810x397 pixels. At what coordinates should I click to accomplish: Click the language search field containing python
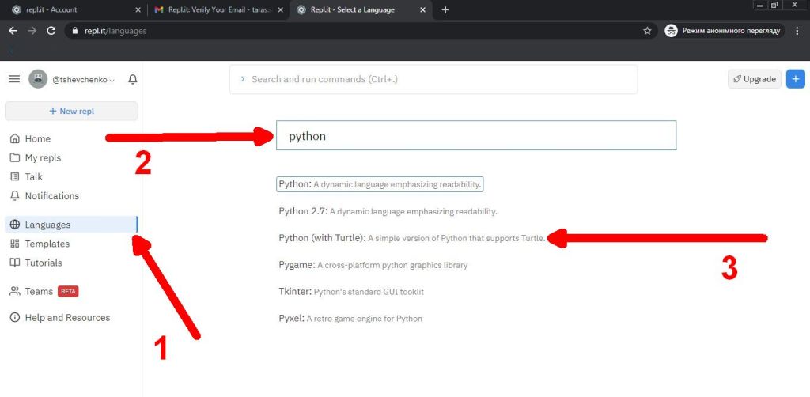tap(476, 136)
